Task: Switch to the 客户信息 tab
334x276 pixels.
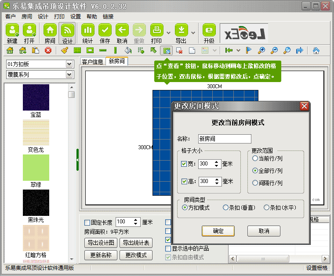Action: coord(92,62)
